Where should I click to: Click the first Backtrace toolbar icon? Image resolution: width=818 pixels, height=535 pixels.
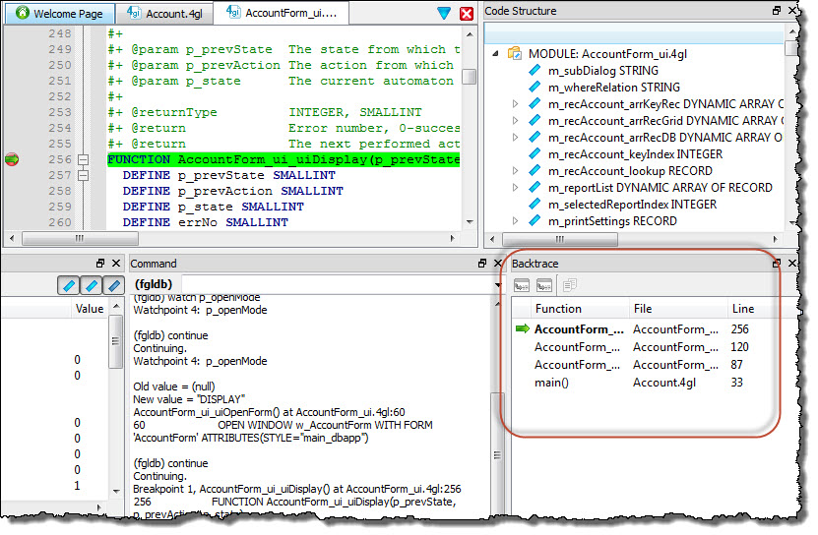pos(522,285)
